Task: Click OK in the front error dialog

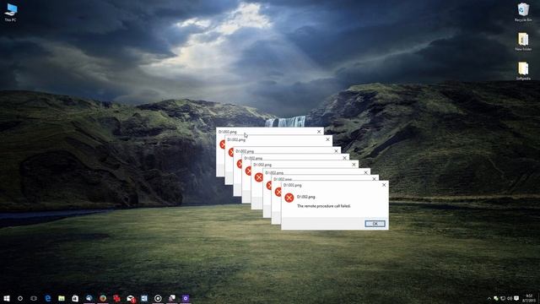Action: 375,224
